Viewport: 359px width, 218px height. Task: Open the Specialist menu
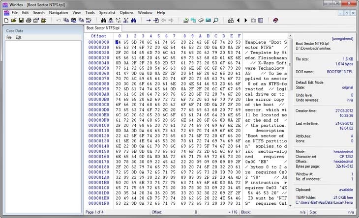point(107,13)
